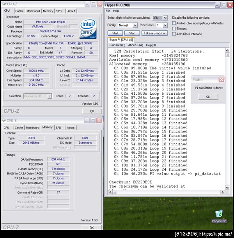Click the Name field Intel Core 2 Duo E8400
The width and height of the screenshot is (234, 238).
click(x=51, y=22)
